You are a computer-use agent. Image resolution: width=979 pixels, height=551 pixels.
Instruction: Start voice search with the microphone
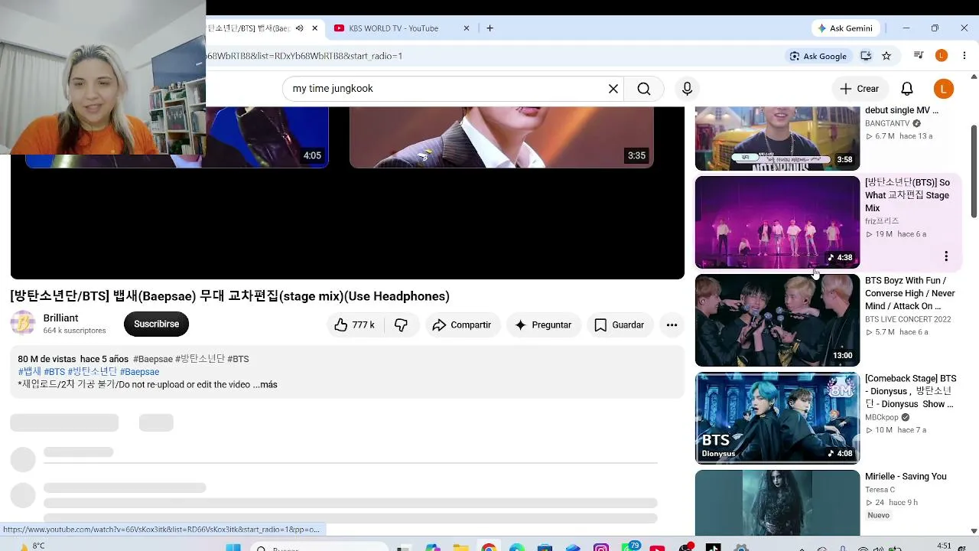[687, 89]
